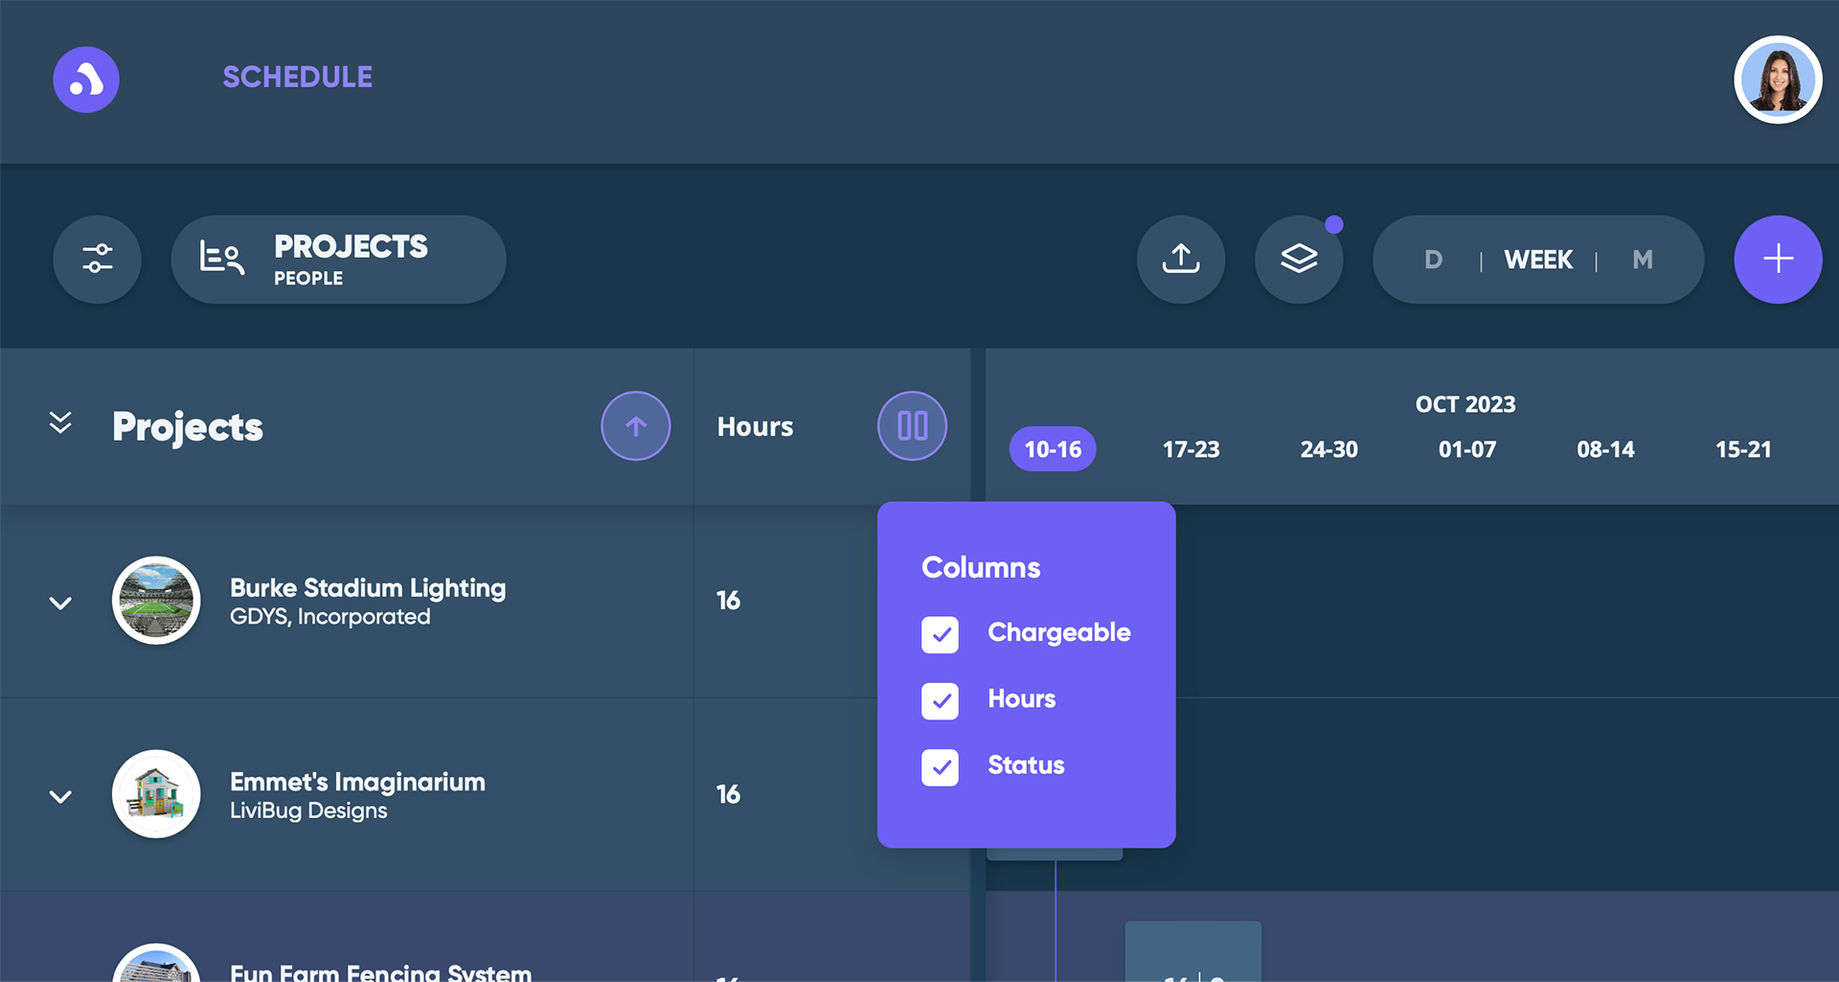Click the purple app logo icon
The width and height of the screenshot is (1839, 982).
[86, 80]
